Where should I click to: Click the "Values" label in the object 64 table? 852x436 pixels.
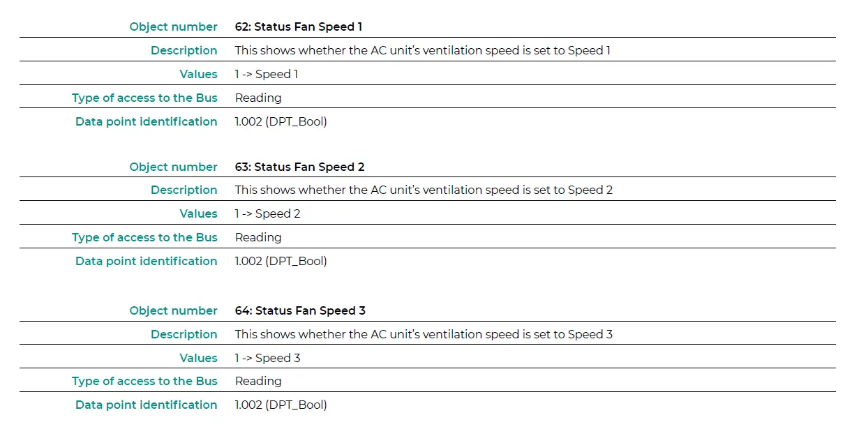198,358
